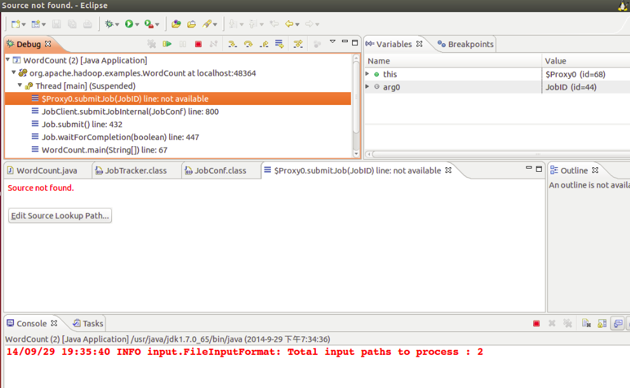Resume the suspended thread in Debug view
The height and width of the screenshot is (388, 630).
(x=167, y=44)
